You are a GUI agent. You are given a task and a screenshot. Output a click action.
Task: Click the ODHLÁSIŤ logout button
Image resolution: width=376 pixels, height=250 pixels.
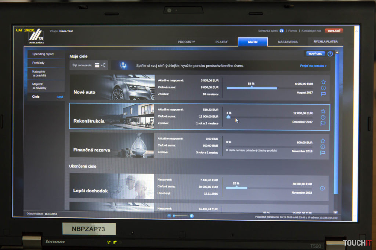point(334,31)
